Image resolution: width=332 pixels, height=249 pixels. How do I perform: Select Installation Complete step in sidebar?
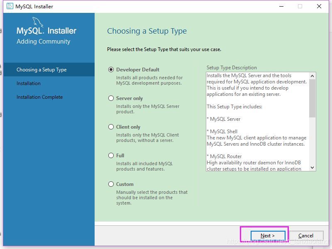39,97
